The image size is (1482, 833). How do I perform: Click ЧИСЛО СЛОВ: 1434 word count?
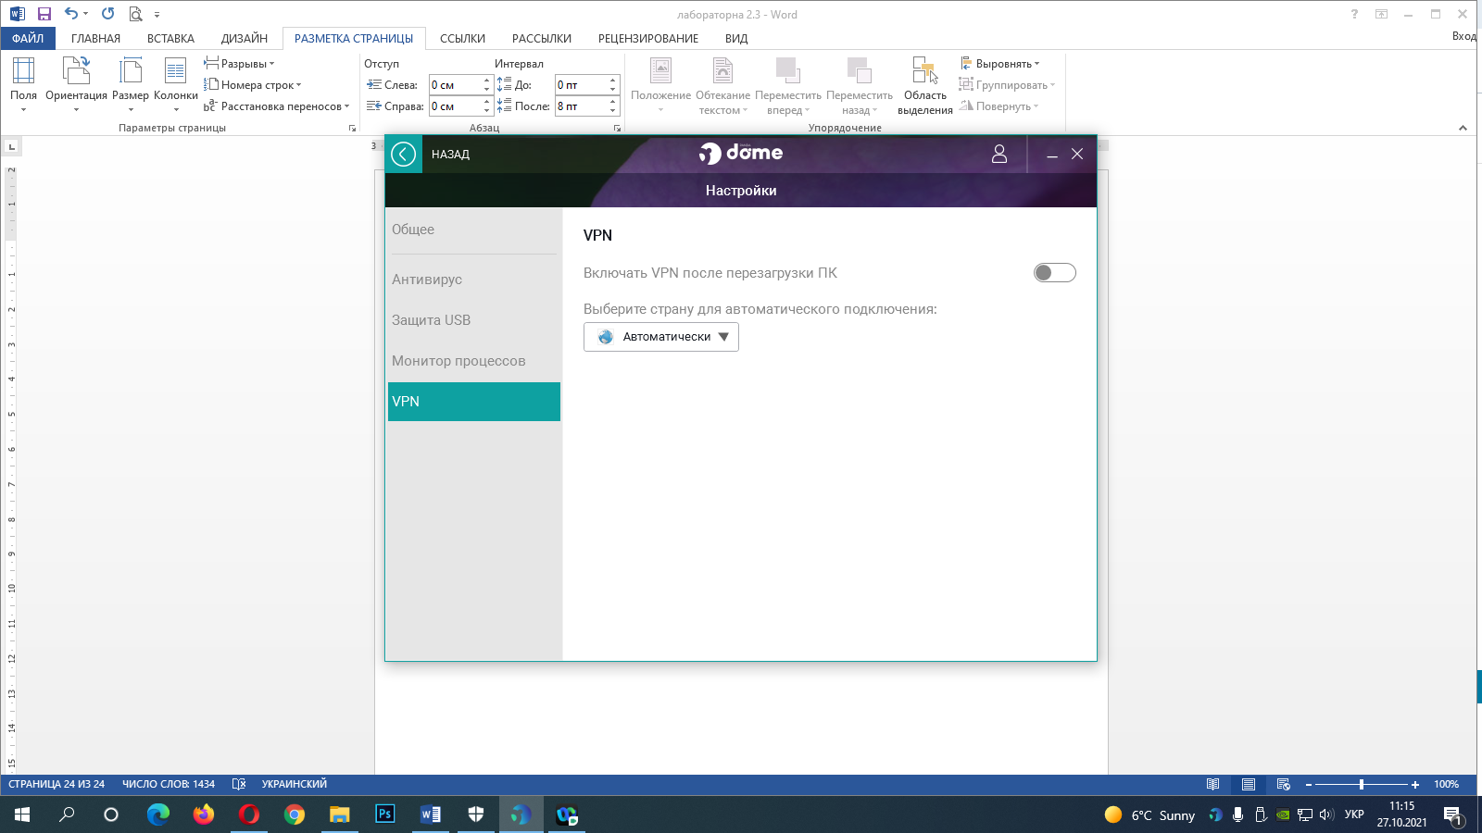[x=169, y=784]
